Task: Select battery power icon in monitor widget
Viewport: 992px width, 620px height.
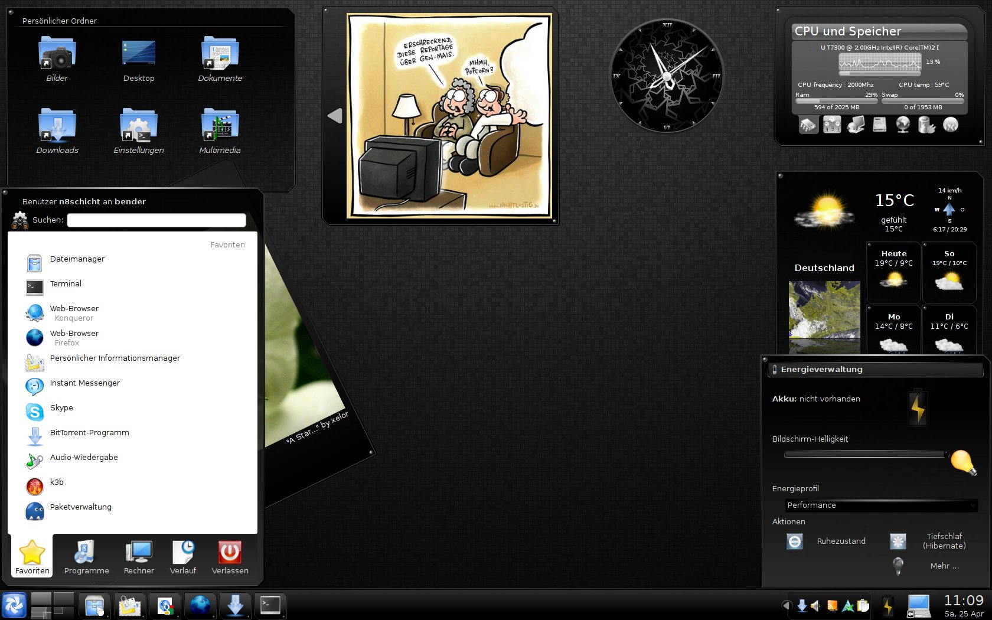Action: (x=926, y=125)
